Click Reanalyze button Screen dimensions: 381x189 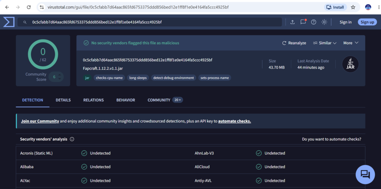pyautogui.click(x=294, y=43)
